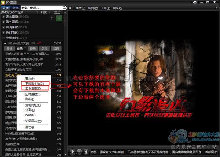The height and width of the screenshot is (157, 220).
Task: Click the green plus add button
Action: (59, 18)
